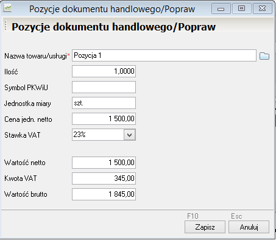
Task: Click the Anuluj button
Action: [x=249, y=227]
